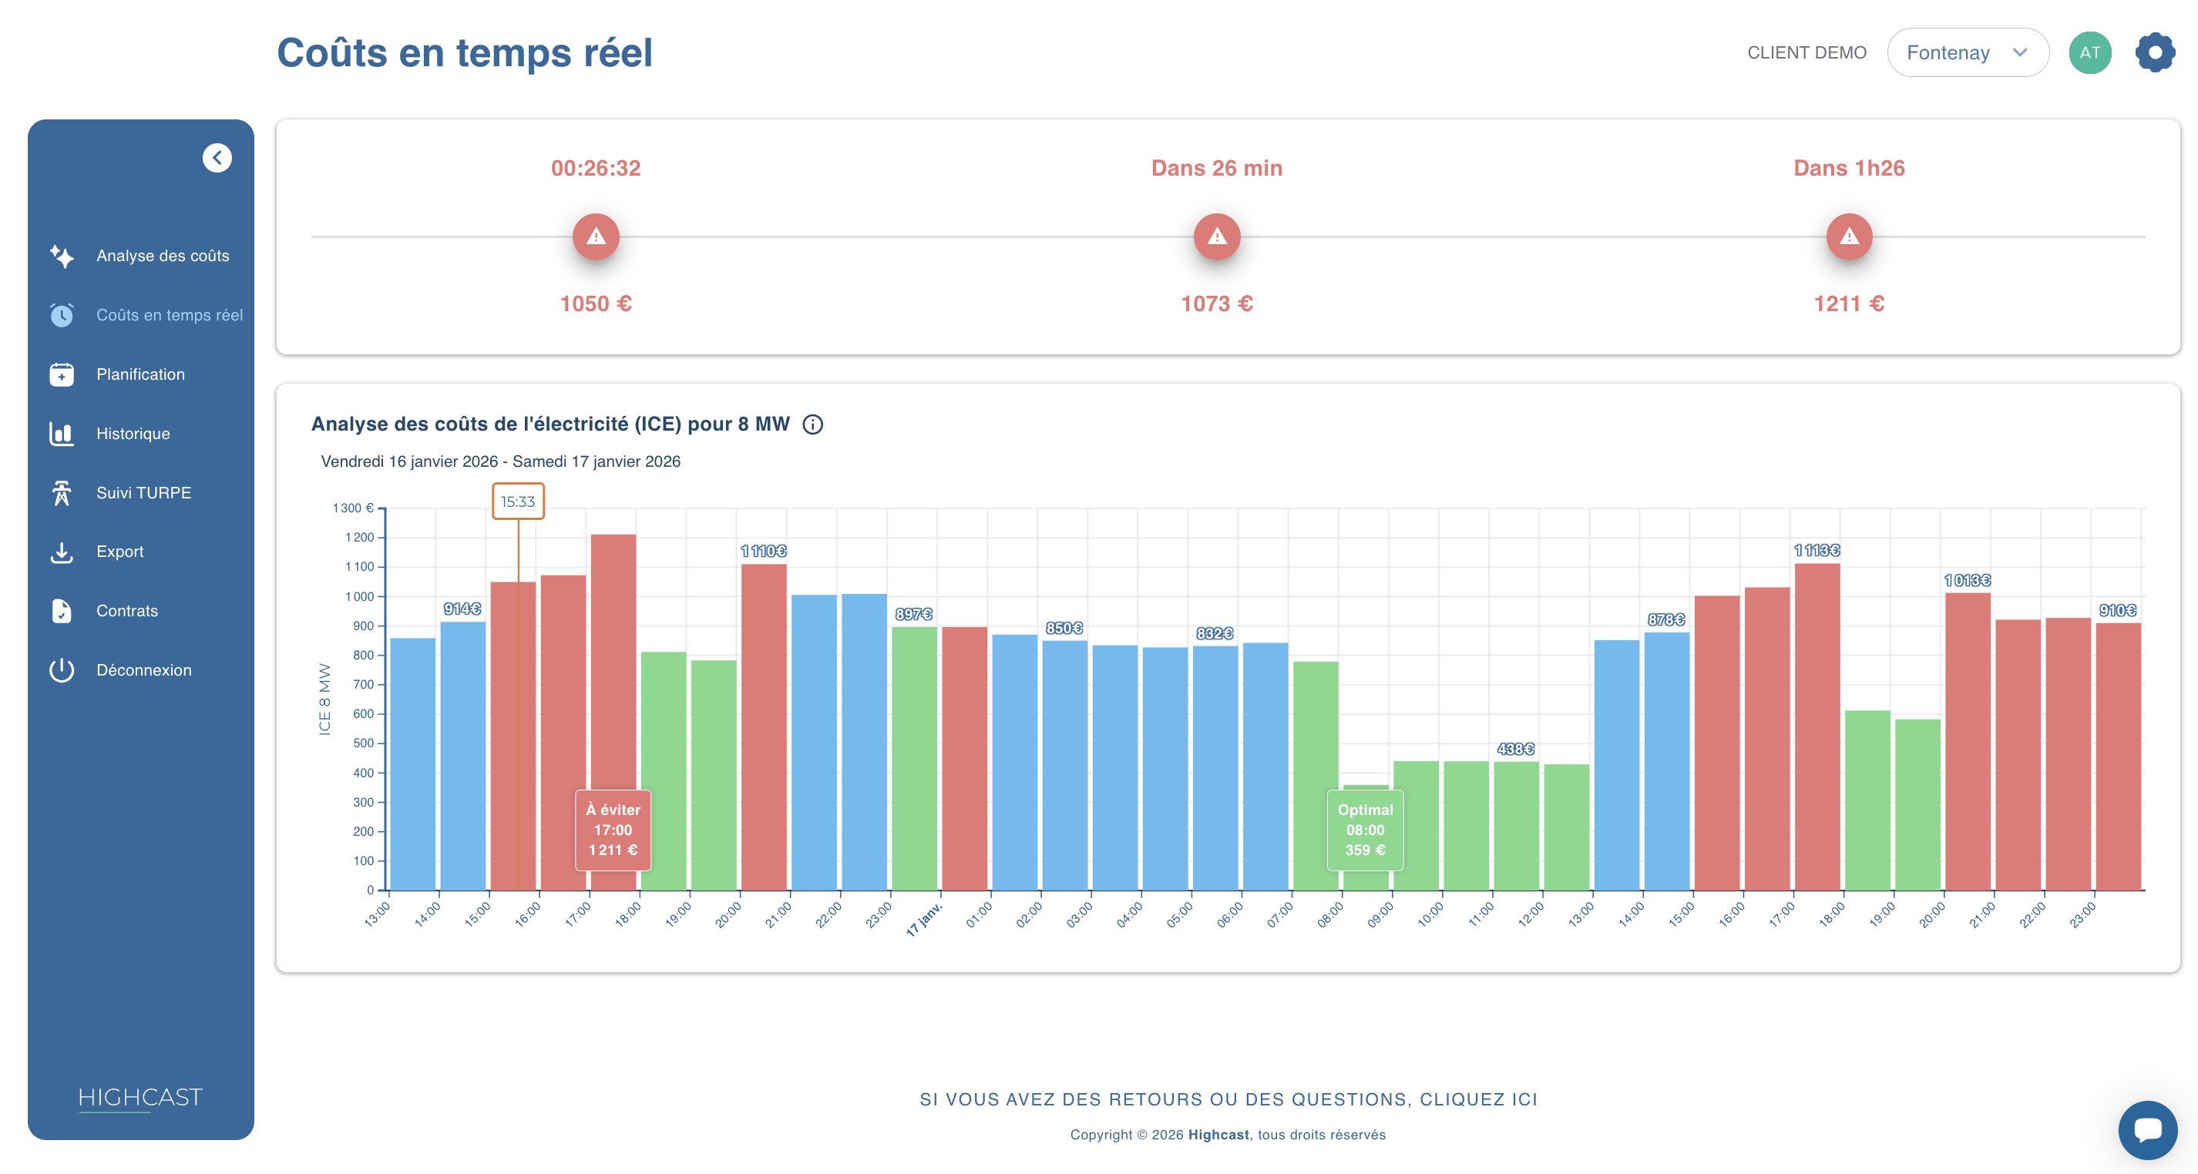The image size is (2198, 1174).
Task: Click the Highcast link in copyright
Action: (1218, 1135)
